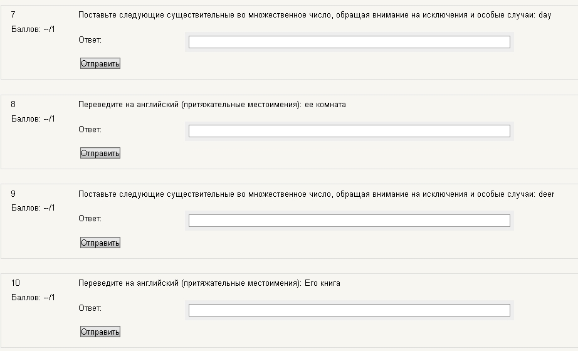Click the 'Ответ:' label in question 8
Viewport: 578px width, 351px height.
tap(90, 129)
